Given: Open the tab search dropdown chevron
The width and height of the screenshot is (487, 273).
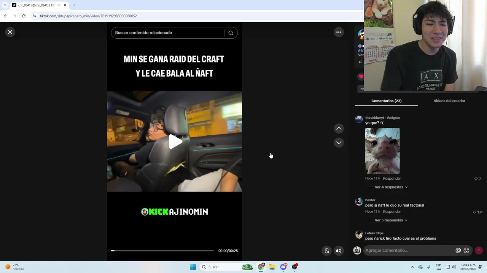Looking at the screenshot, I should (x=5, y=5).
